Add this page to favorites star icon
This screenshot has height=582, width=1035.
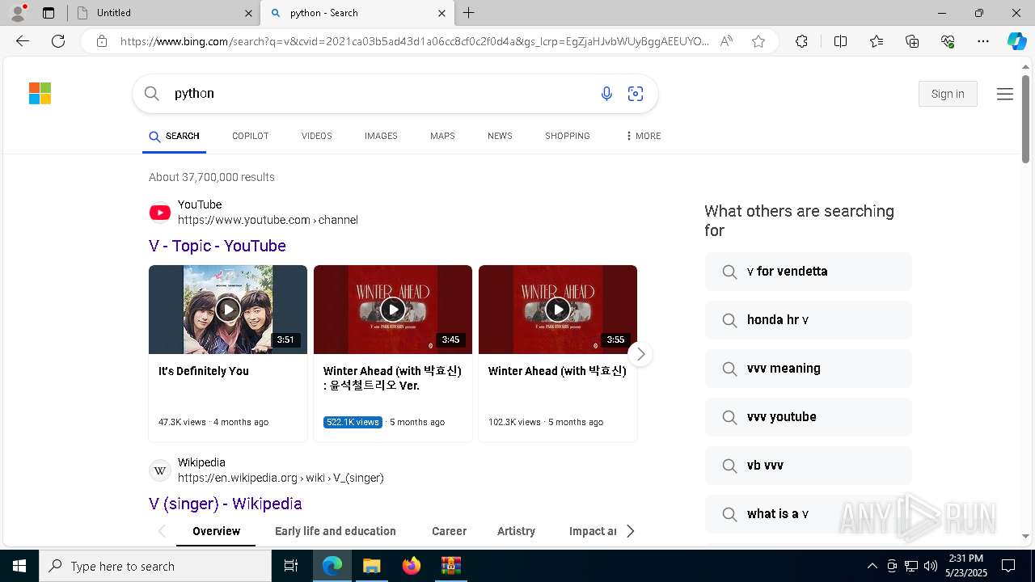pos(758,41)
